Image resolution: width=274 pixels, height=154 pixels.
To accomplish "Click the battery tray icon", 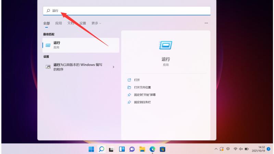I will tap(247, 149).
